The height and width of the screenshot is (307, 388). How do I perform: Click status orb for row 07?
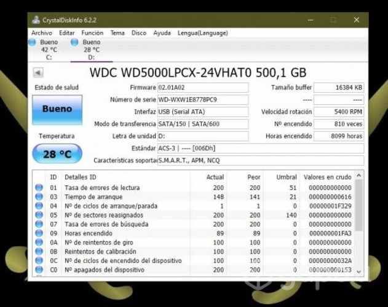coord(39,224)
